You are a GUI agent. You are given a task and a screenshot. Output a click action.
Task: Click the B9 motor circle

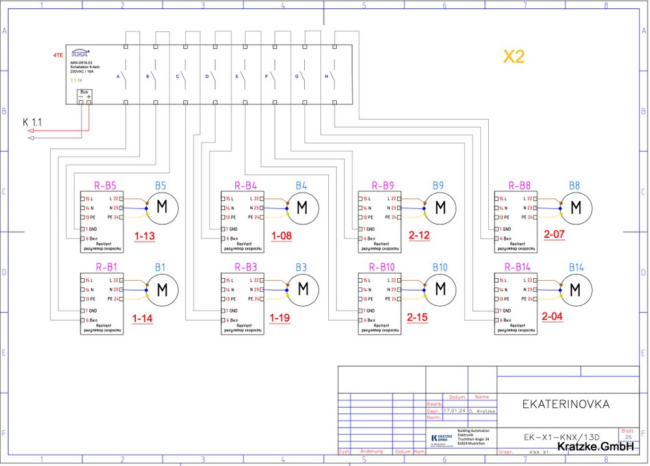[x=440, y=207]
